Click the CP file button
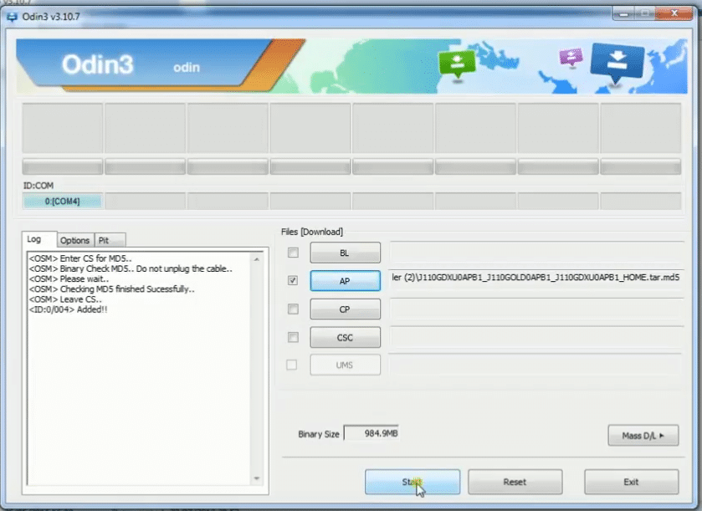 point(346,309)
